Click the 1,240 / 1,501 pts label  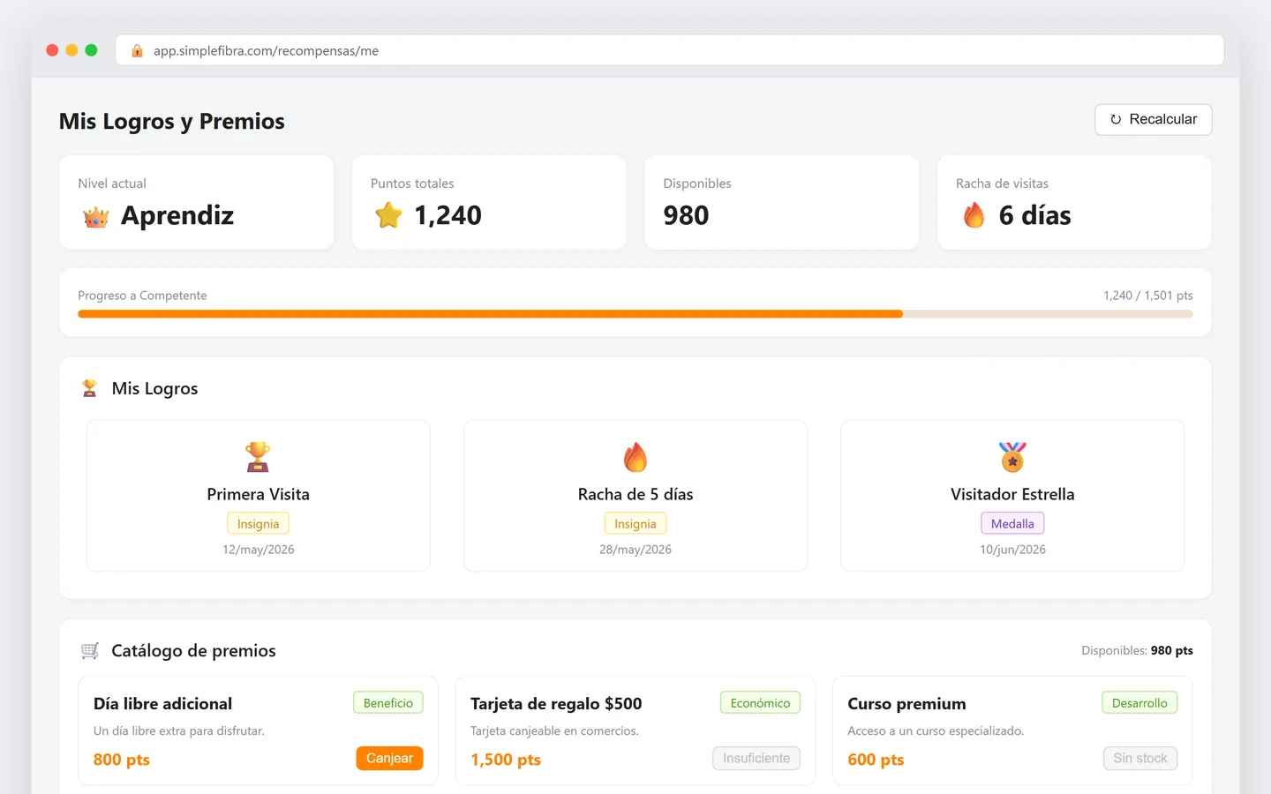coord(1147,296)
